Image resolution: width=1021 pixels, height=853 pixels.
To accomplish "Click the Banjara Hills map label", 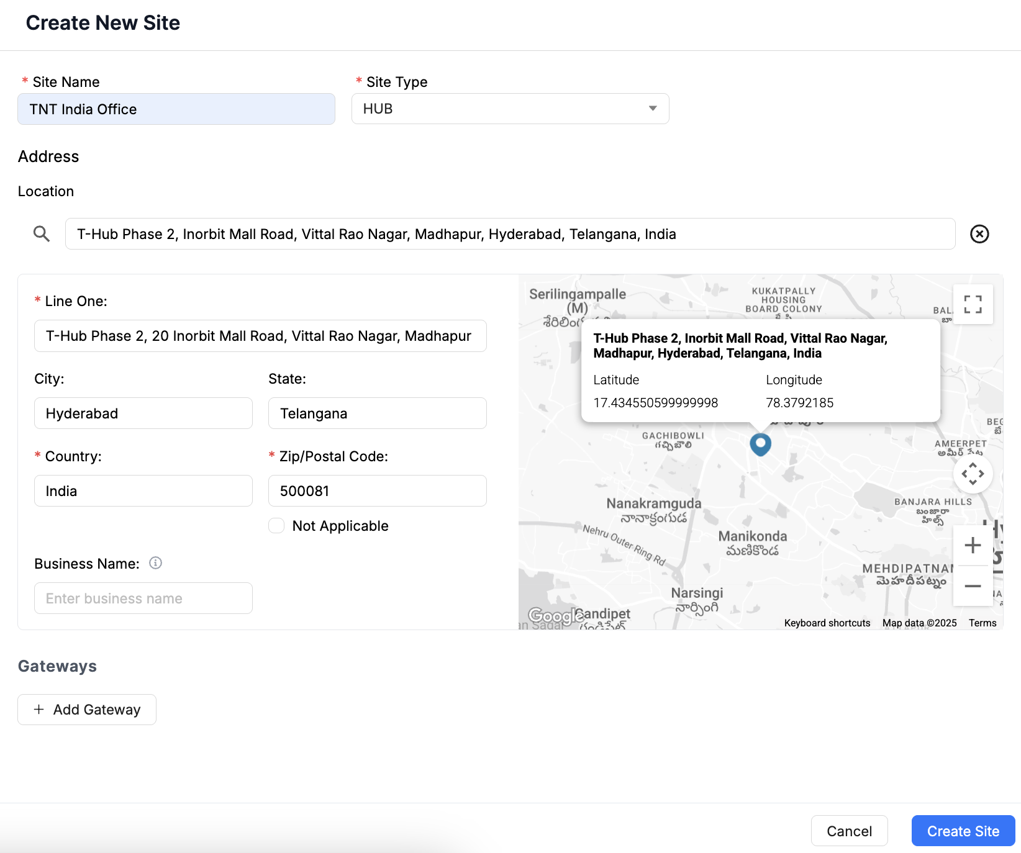I will [x=933, y=510].
